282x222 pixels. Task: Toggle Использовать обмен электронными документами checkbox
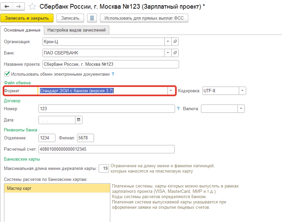click(7, 74)
